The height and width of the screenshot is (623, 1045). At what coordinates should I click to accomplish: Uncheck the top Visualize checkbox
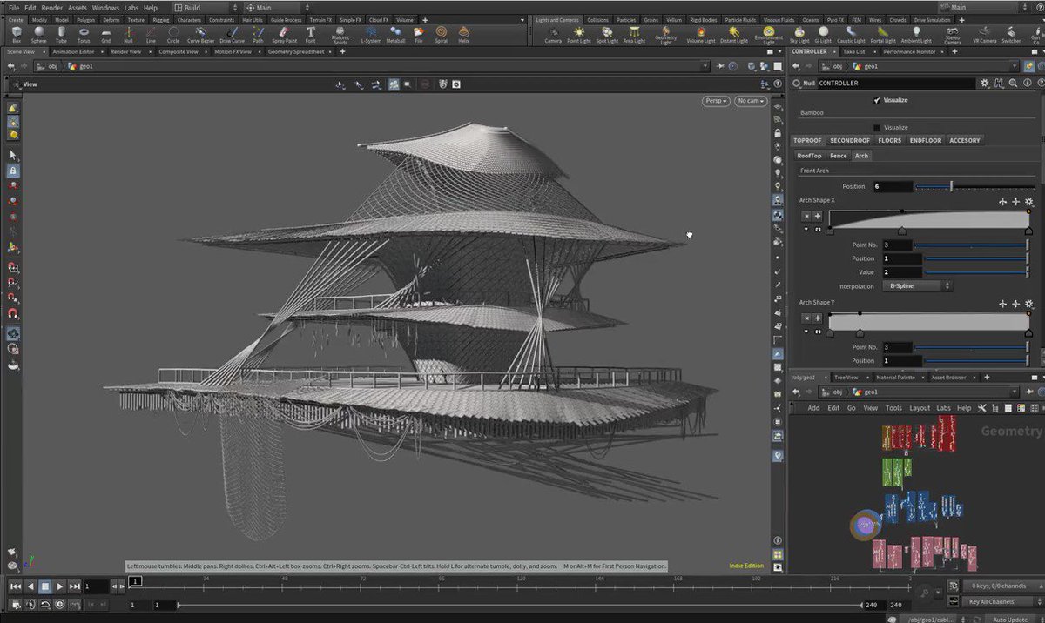(877, 99)
